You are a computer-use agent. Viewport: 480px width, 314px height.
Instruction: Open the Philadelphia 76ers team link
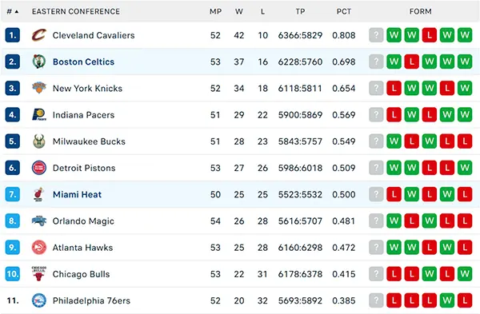click(91, 300)
